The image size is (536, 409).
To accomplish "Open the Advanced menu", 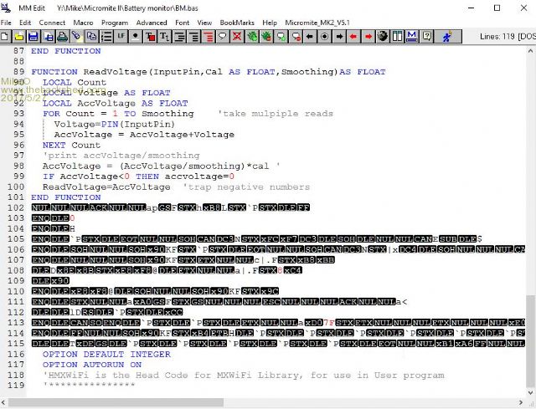I will (x=152, y=23).
